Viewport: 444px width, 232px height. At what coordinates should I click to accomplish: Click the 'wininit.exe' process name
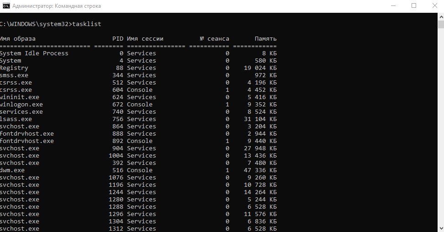[20, 97]
